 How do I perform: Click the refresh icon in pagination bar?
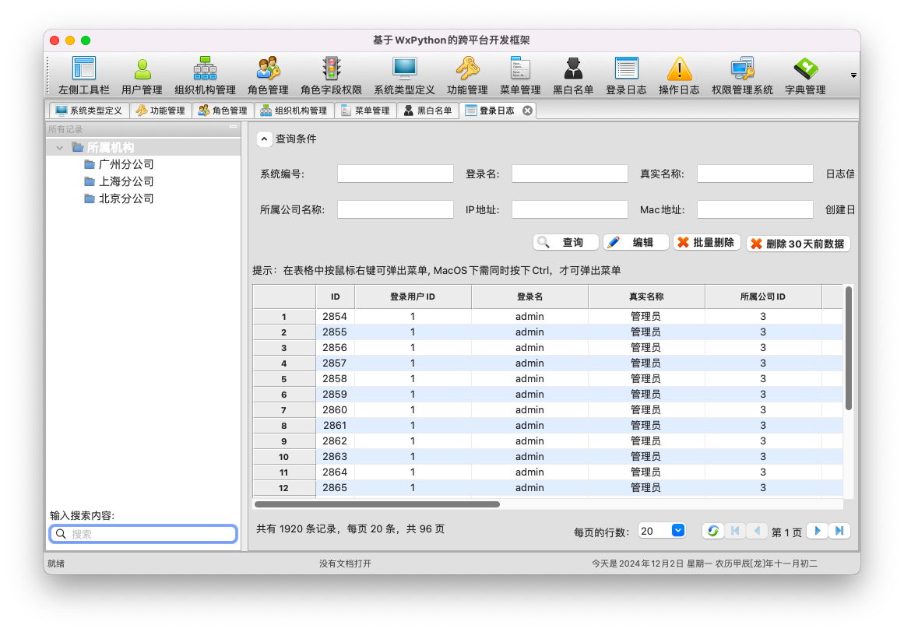pyautogui.click(x=712, y=531)
